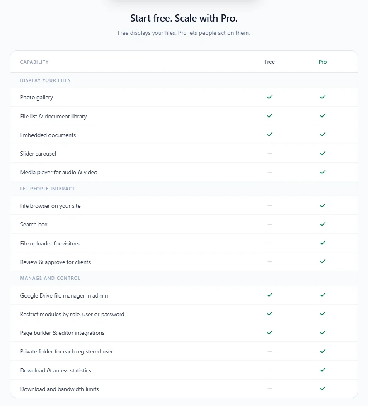Click the Free dash for Download and bandwidth limits
The image size is (368, 406).
point(270,389)
